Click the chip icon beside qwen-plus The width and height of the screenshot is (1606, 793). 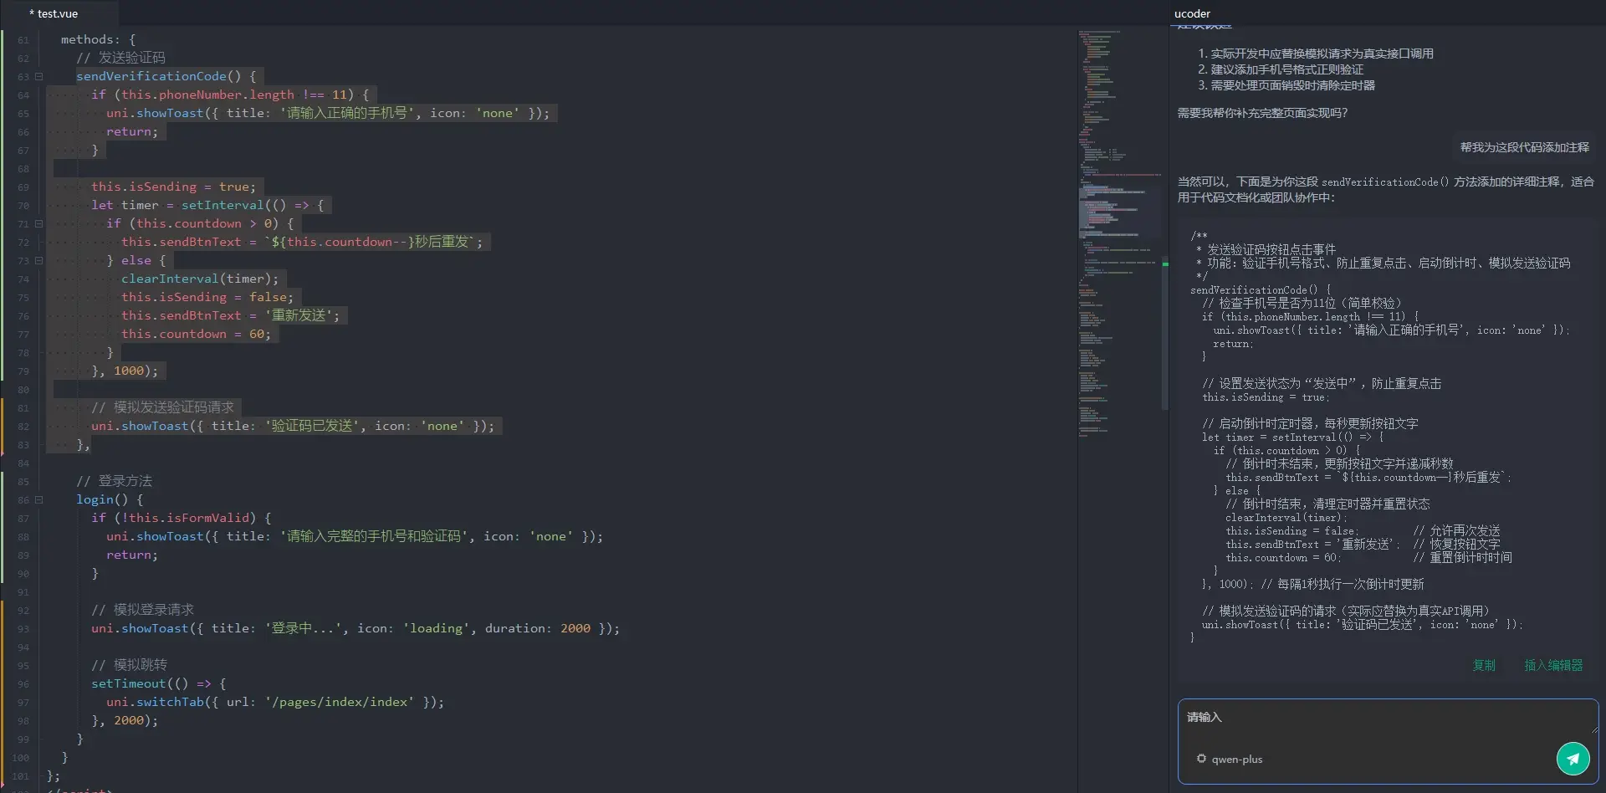click(1201, 759)
